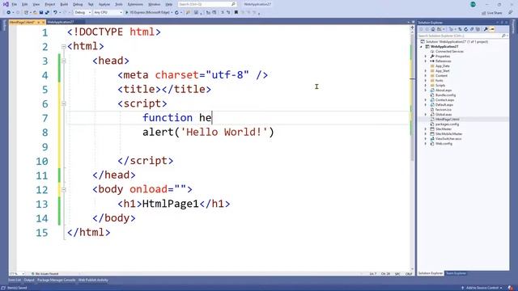The width and height of the screenshot is (518, 291).
Task: Select packages.config file
Action: click(447, 124)
